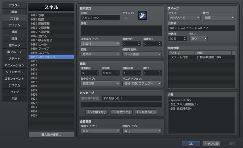Image resolution: width=243 pixels, height=148 pixels.
Task: Adjust the 連続回数 stepper
Action: pos(139,73)
